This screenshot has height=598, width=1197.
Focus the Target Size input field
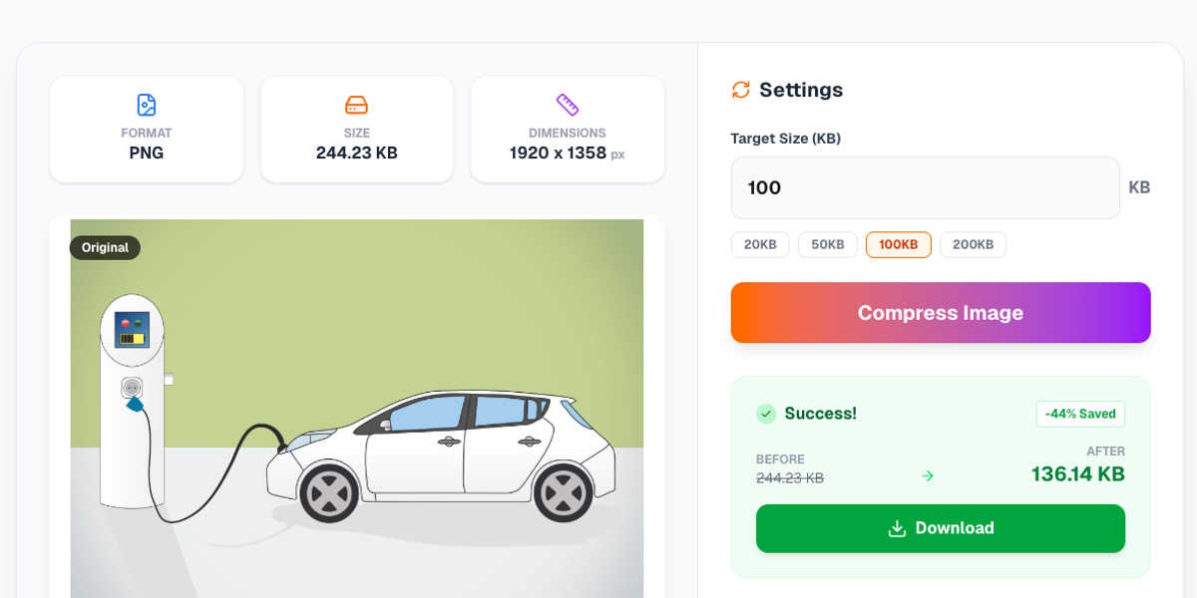point(925,187)
